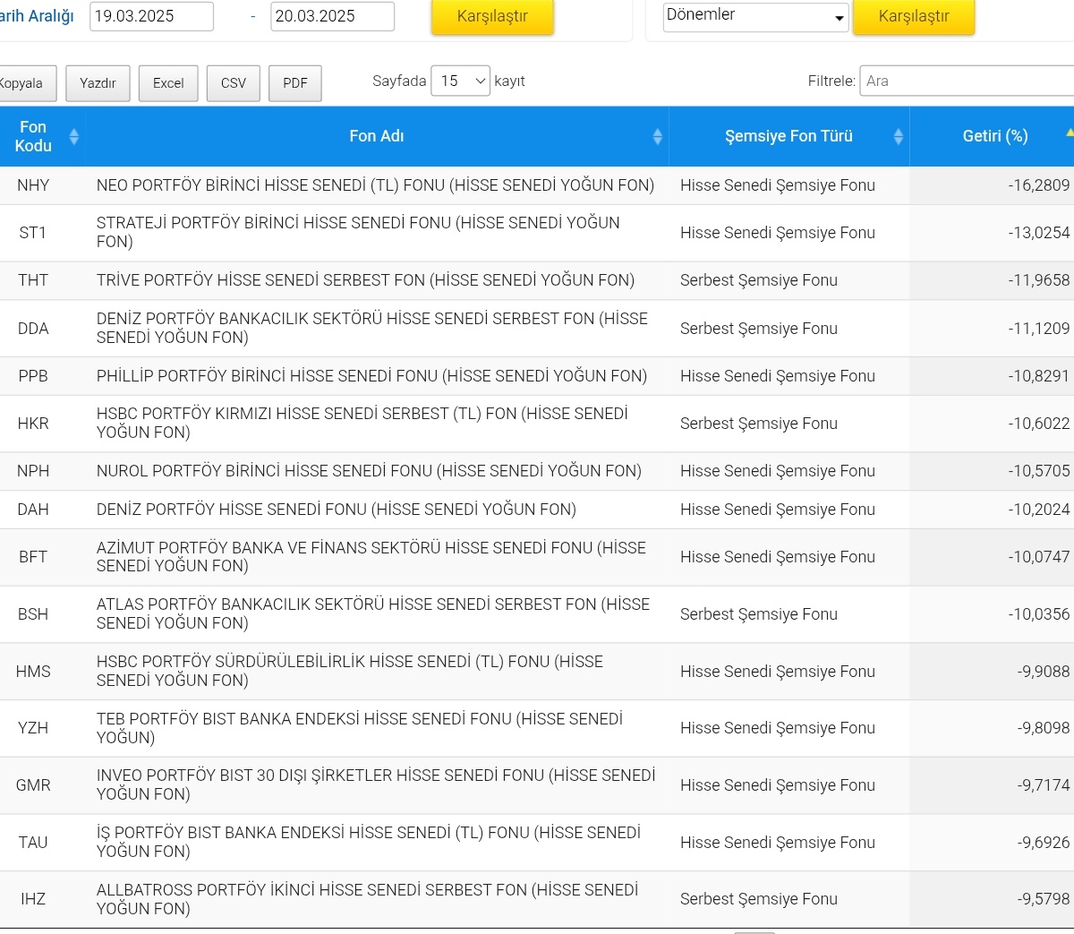This screenshot has width=1074, height=934.
Task: Click Serbest Şemsiye Fonu in IHZ row
Action: (759, 899)
